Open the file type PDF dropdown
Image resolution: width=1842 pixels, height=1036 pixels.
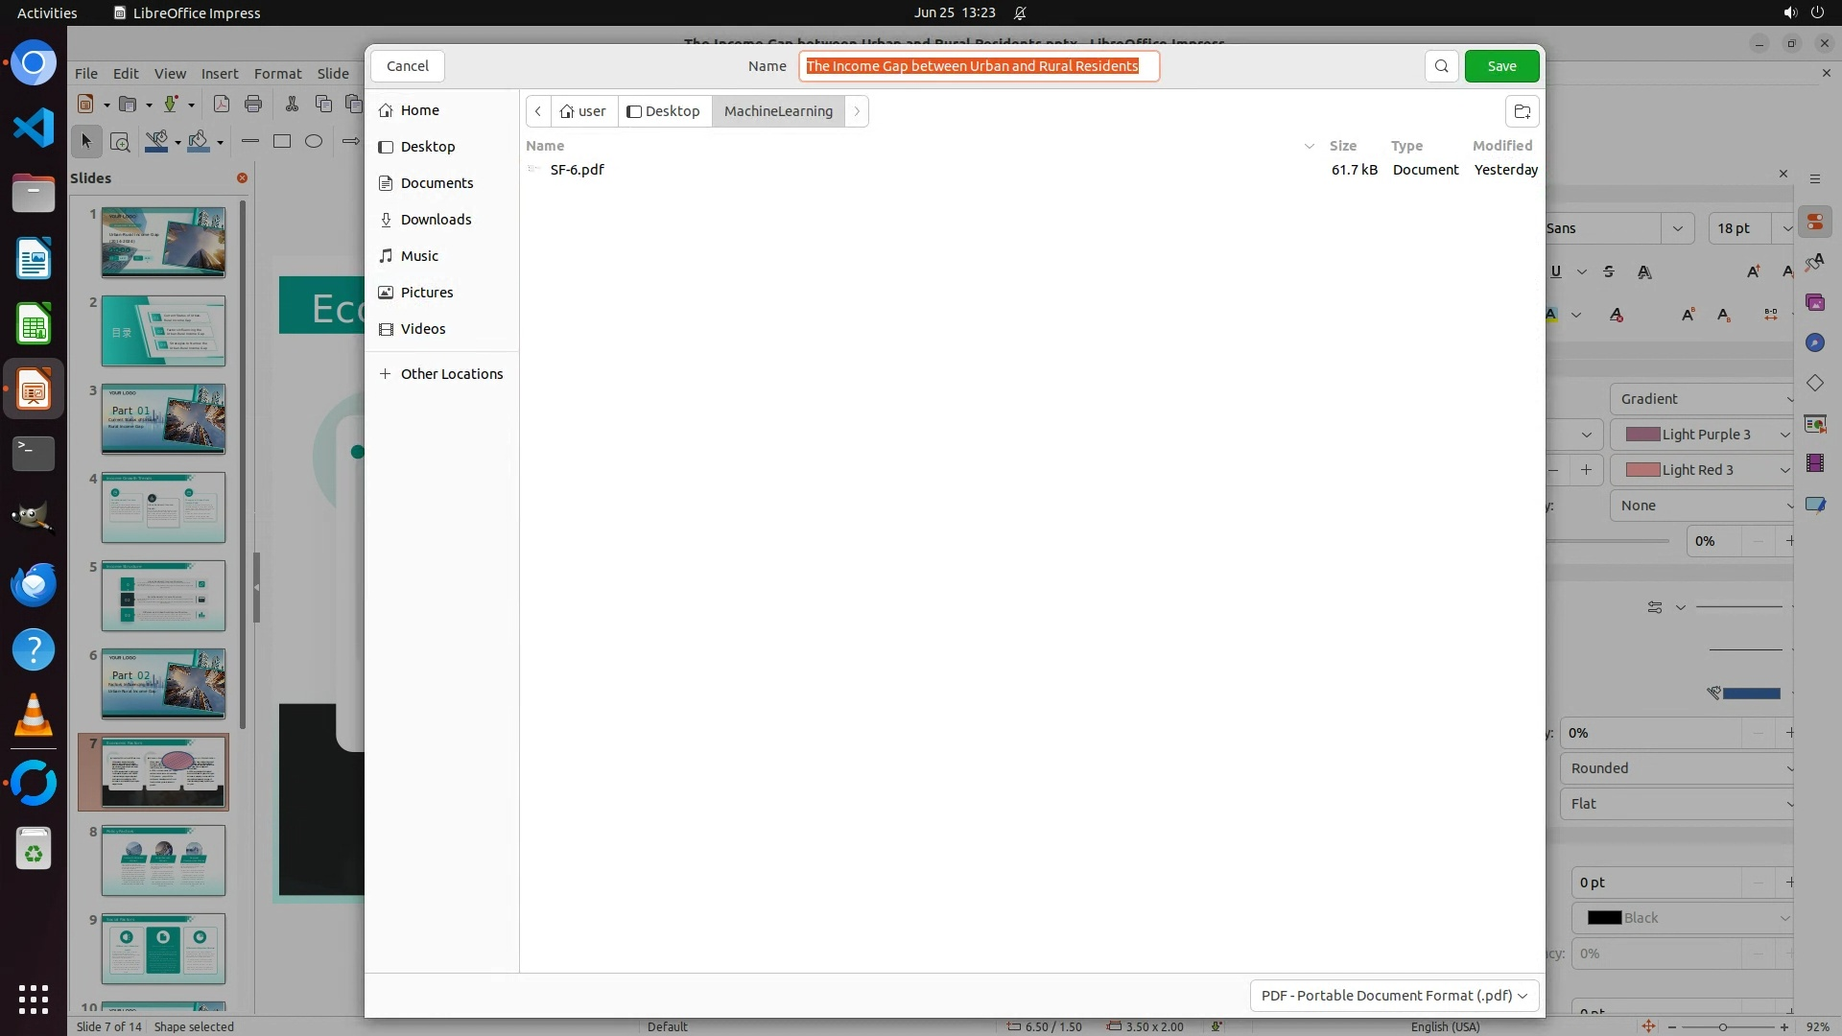tap(1394, 996)
